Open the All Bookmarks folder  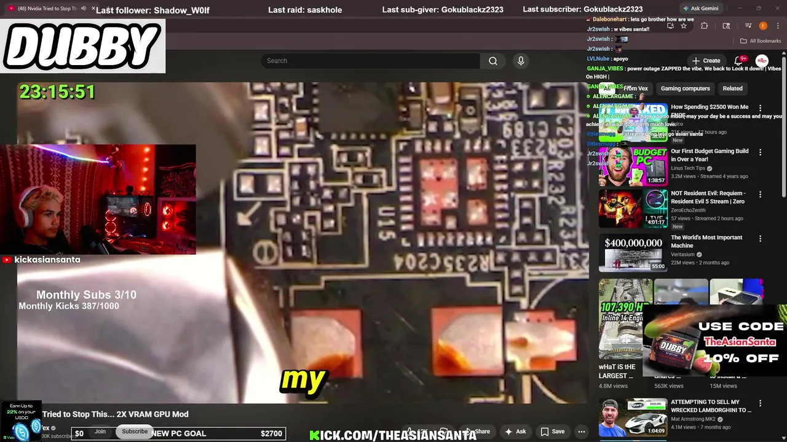pos(761,41)
